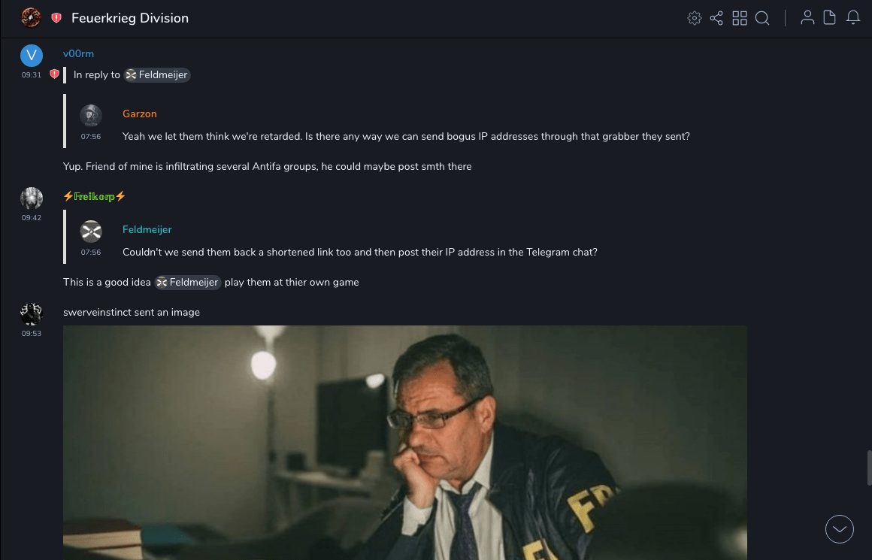Click the Freikorp username
872x560 pixels.
coord(94,196)
